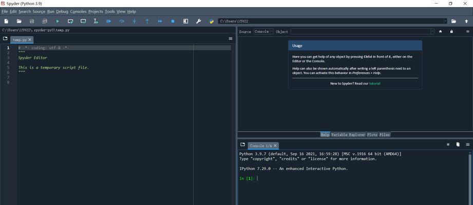The width and height of the screenshot is (473, 205).
Task: Switch to the Plots tab
Action: tap(372, 135)
